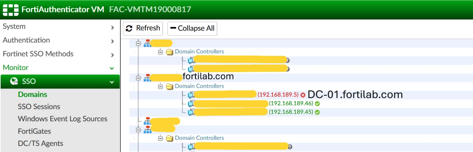Click the green (192.168.189.45) address text
Viewport: 473px width, 152px height.
pyautogui.click(x=291, y=112)
